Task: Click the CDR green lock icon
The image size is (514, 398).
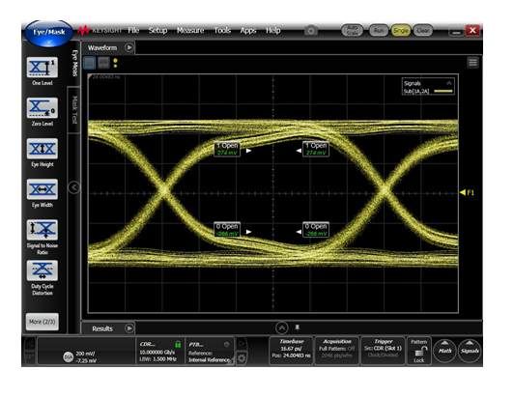Action: click(178, 344)
